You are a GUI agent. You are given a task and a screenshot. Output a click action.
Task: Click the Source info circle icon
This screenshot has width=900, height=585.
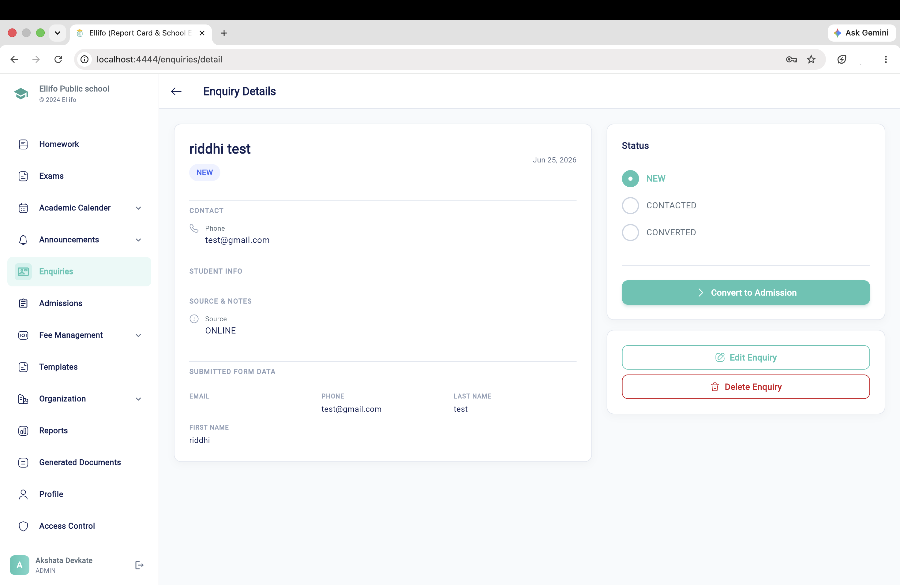194,319
